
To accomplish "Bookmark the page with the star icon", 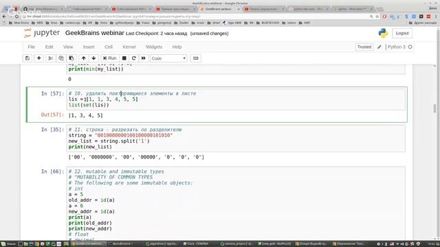I will (x=377, y=16).
